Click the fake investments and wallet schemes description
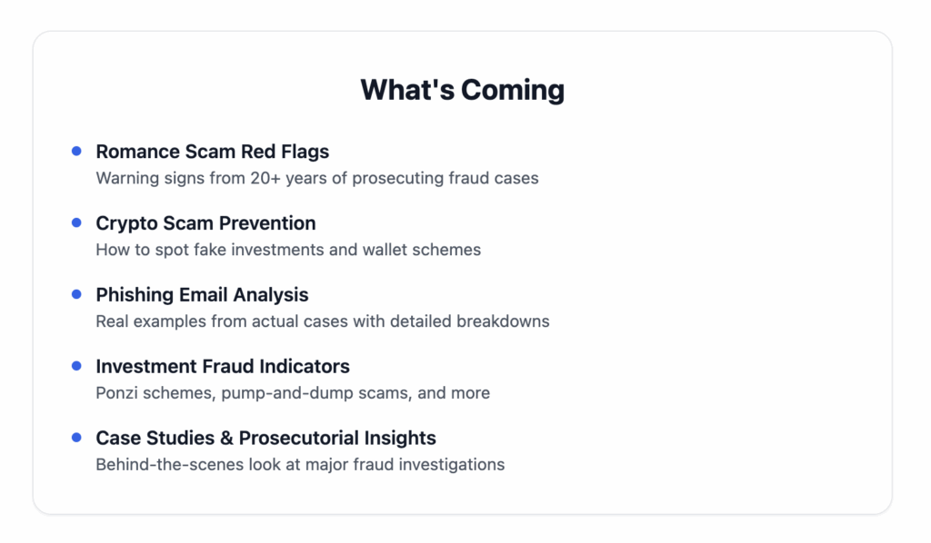931x543 pixels. coord(288,250)
